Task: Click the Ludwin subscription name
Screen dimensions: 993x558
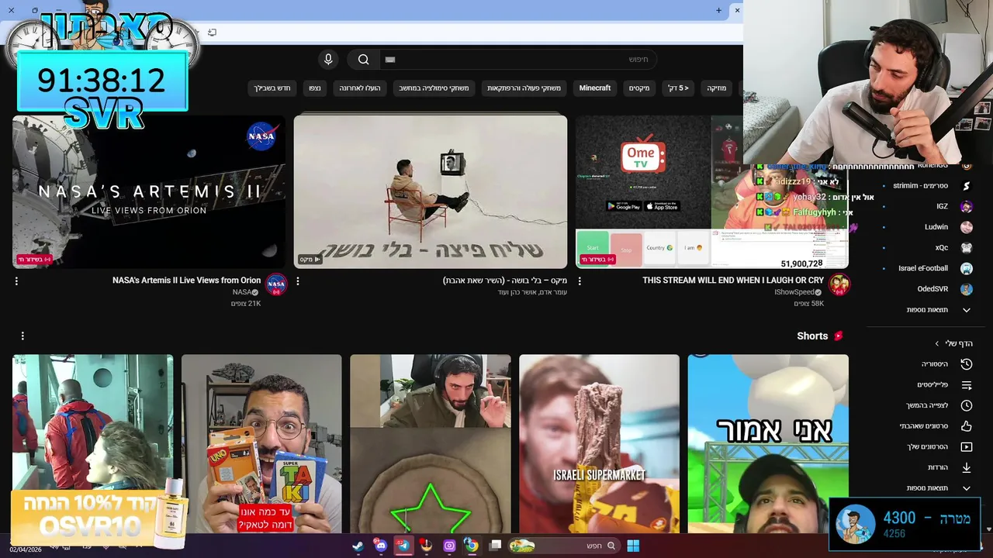Action: 936,227
